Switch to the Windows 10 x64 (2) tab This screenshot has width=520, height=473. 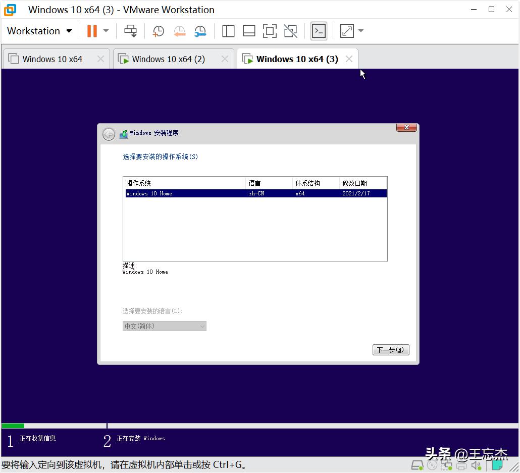pyautogui.click(x=168, y=59)
